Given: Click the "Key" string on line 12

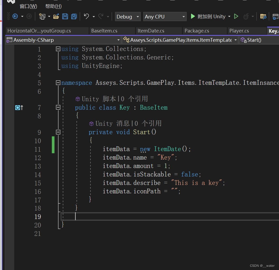Looking at the screenshot, I should (166, 157).
